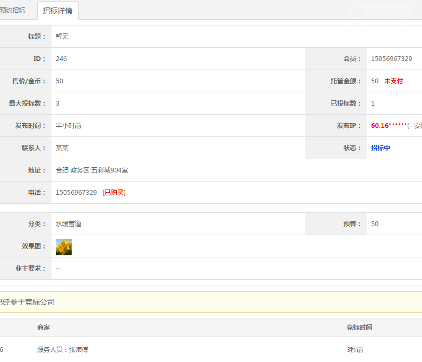The width and height of the screenshot is (422, 362).
Task: Click the 商家 column header
Action: [x=44, y=327]
